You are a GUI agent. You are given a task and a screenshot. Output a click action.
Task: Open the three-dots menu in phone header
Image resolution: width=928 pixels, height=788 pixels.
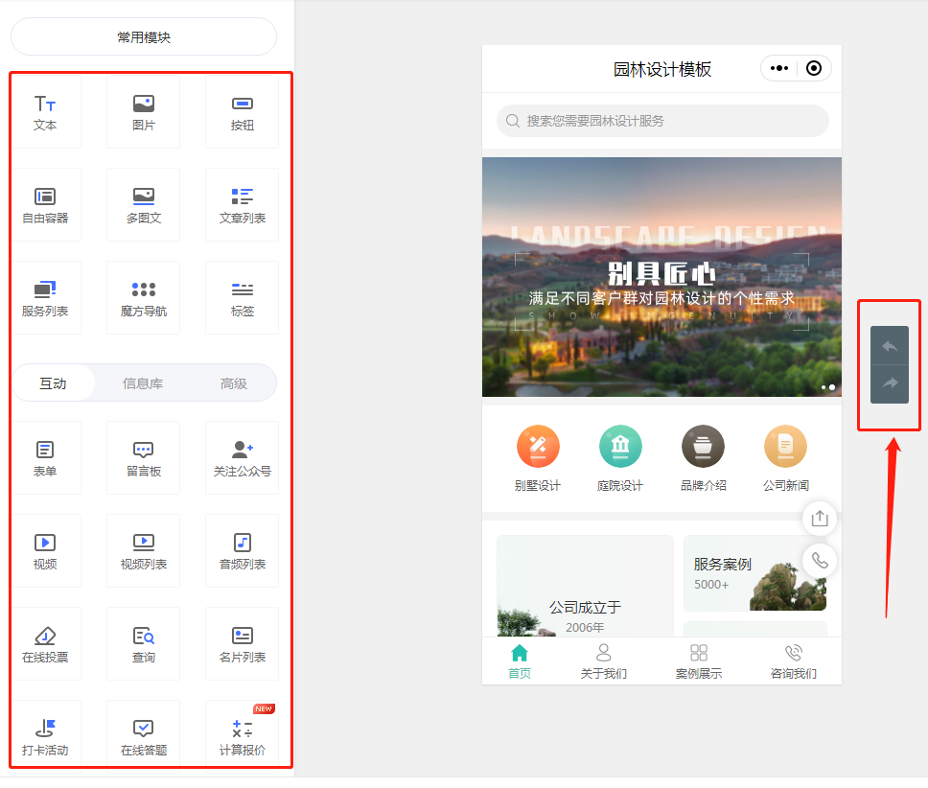click(778, 69)
